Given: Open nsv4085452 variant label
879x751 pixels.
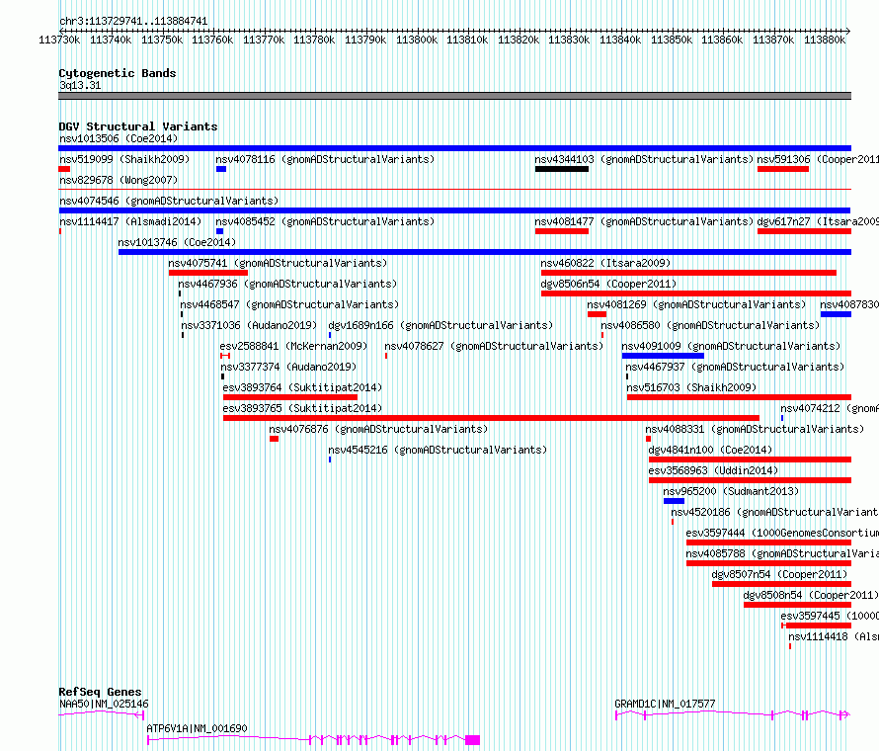Looking at the screenshot, I should [x=325, y=221].
